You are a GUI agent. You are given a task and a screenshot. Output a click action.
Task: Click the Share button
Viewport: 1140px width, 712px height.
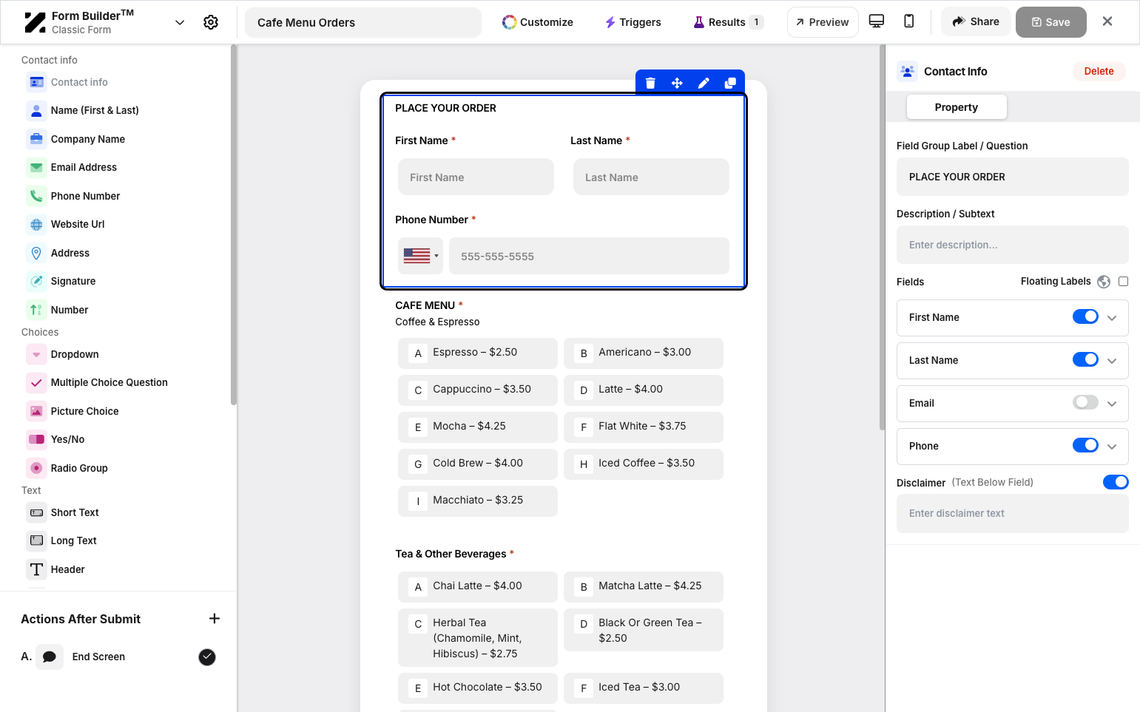[x=976, y=21]
